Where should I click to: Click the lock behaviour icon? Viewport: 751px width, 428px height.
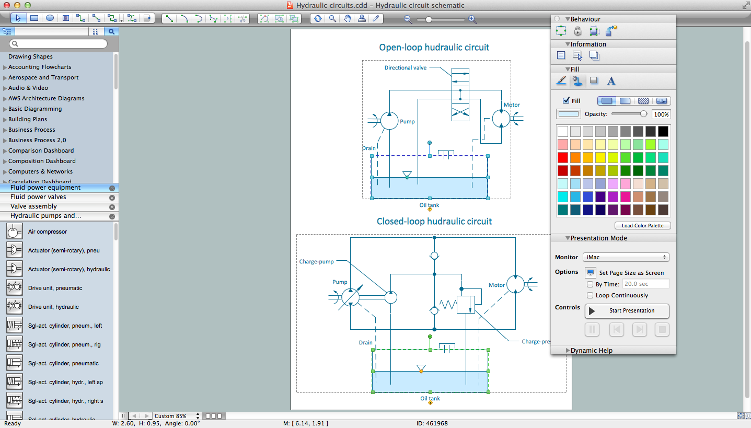(578, 31)
